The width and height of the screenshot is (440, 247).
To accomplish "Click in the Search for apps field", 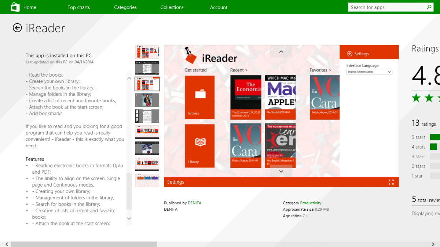I will (x=387, y=7).
